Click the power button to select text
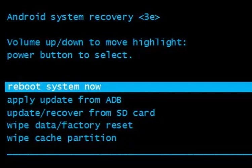Image resolution: width=252 pixels, height=168 pixels. click(x=70, y=55)
